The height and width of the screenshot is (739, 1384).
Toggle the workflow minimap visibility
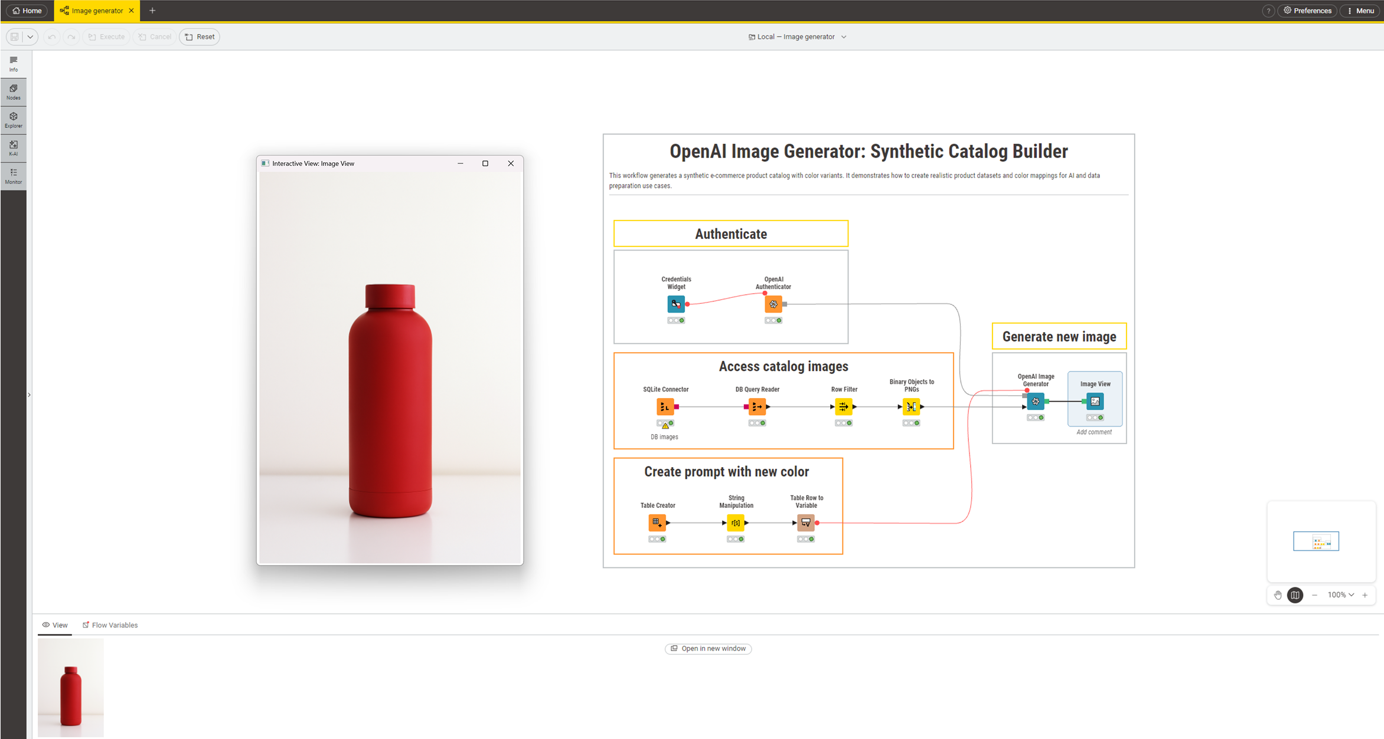coord(1295,595)
